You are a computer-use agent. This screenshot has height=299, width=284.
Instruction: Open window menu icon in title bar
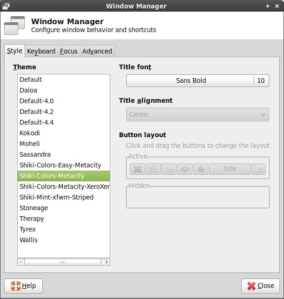tap(6, 6)
